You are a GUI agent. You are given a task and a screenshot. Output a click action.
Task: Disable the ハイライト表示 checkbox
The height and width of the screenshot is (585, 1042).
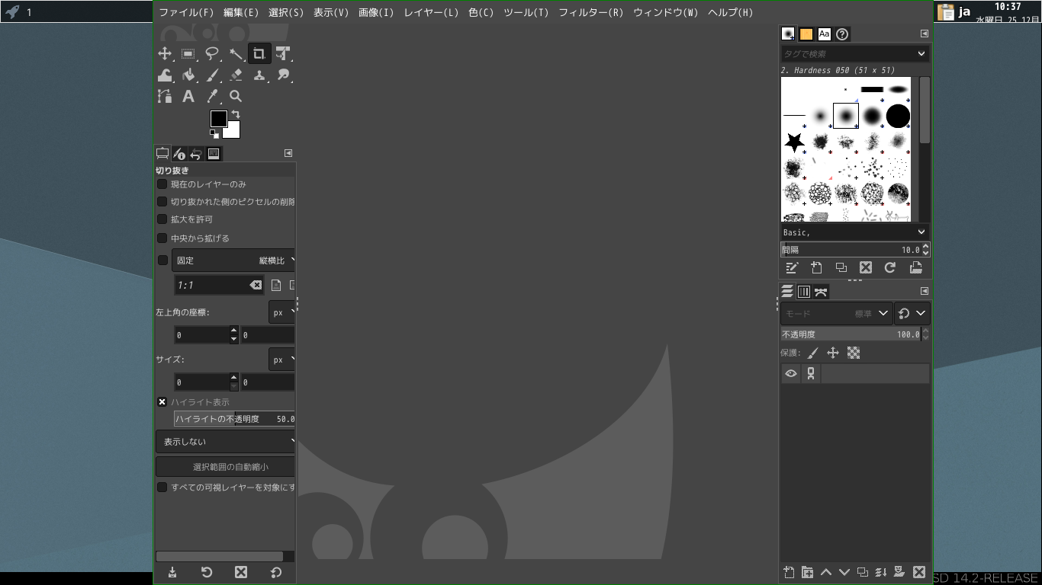coord(162,401)
